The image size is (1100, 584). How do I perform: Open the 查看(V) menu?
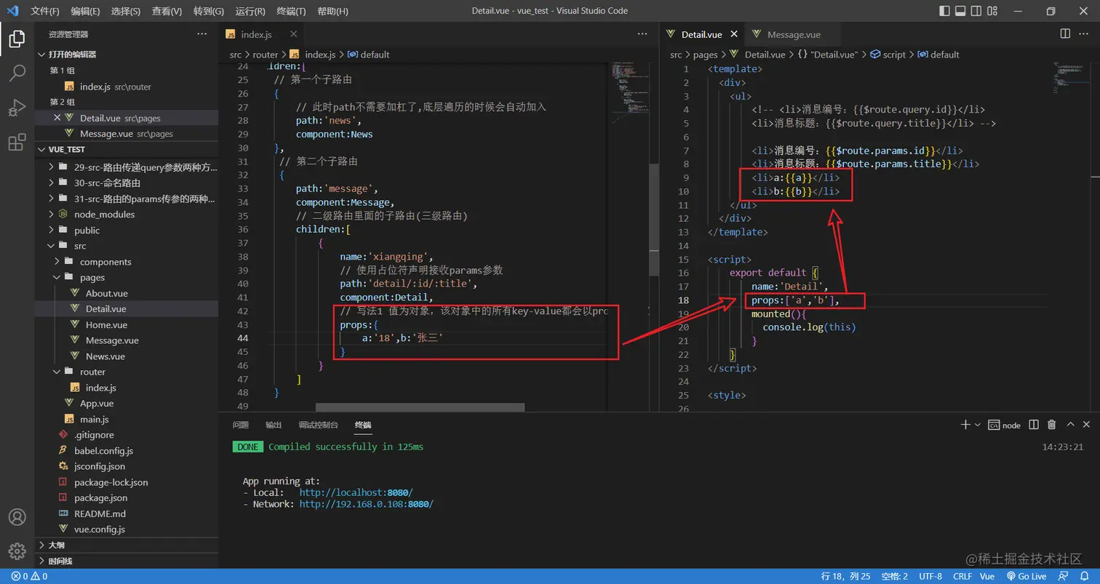(x=167, y=11)
